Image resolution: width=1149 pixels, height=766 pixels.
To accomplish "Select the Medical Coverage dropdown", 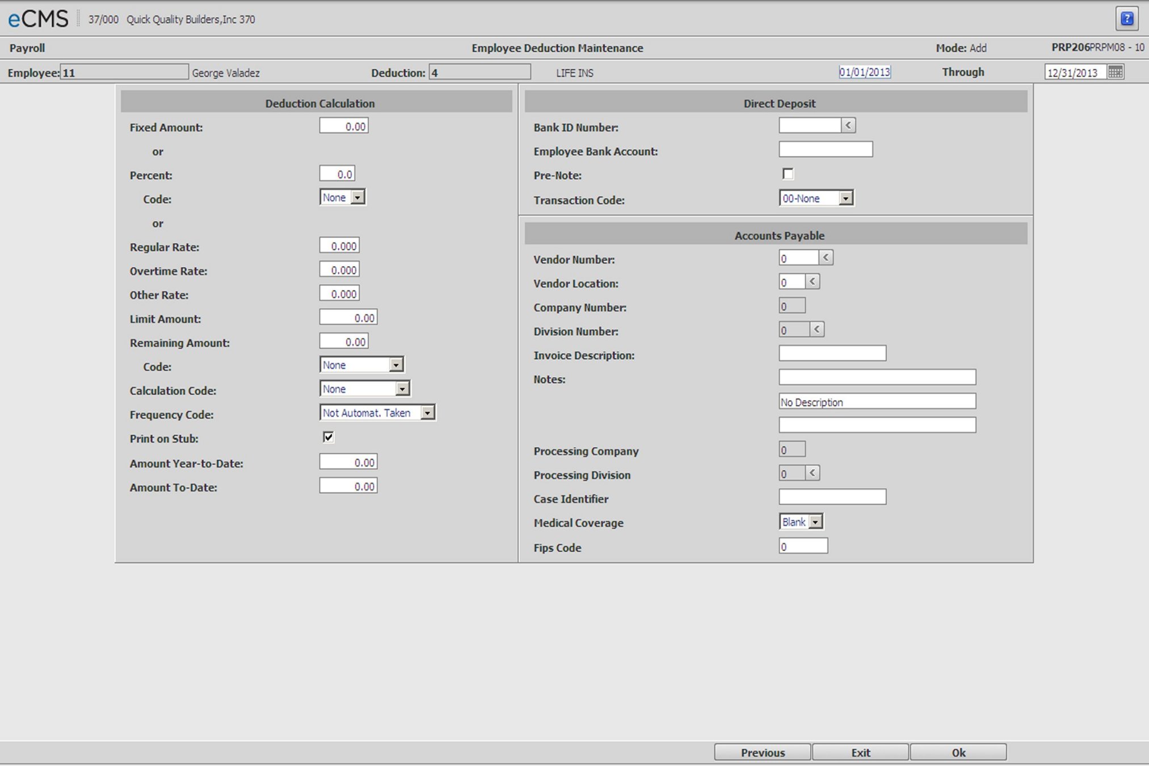I will coord(799,521).
